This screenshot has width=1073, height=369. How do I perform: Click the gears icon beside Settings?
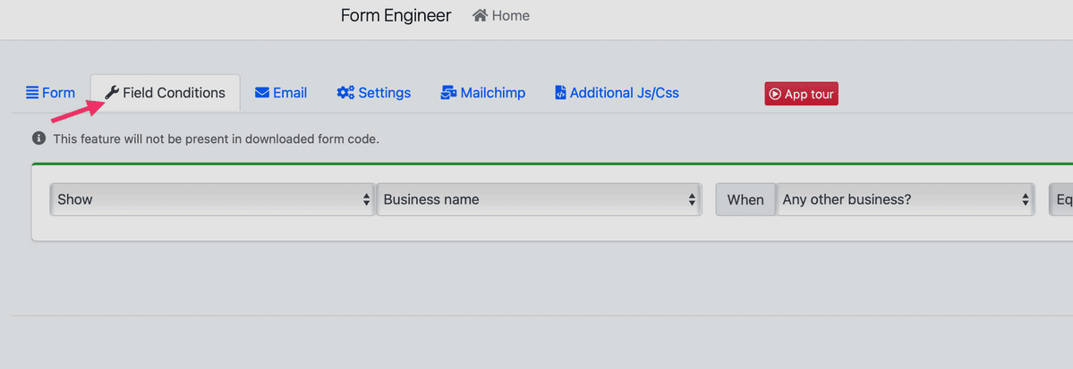345,93
